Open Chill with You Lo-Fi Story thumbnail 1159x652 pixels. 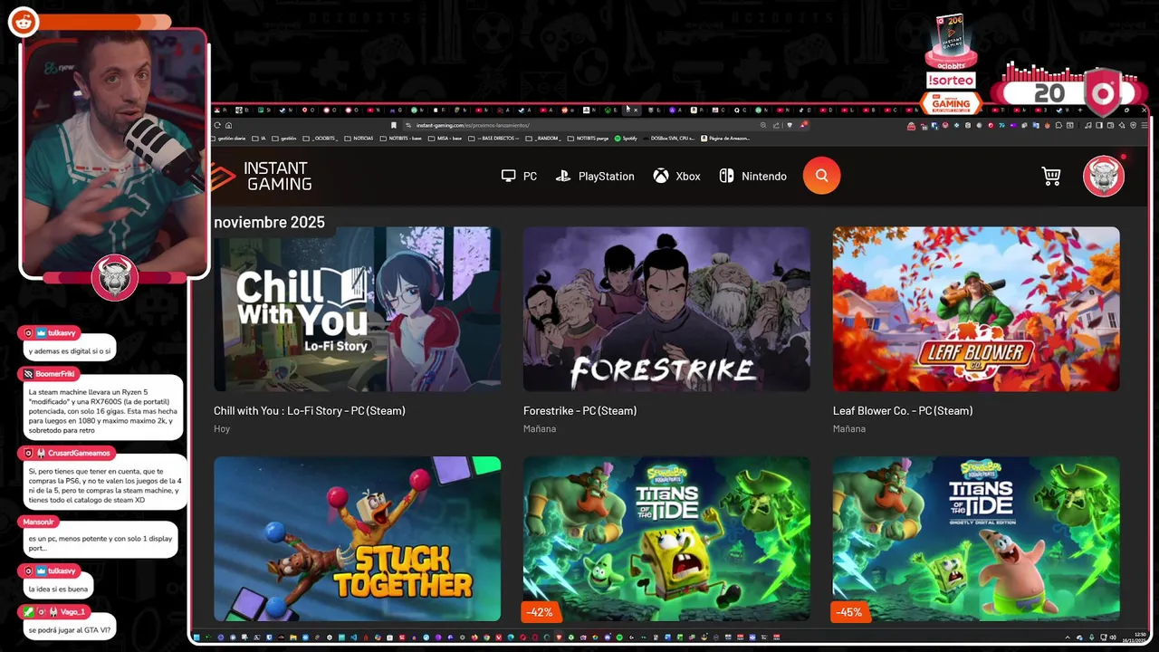(357, 309)
